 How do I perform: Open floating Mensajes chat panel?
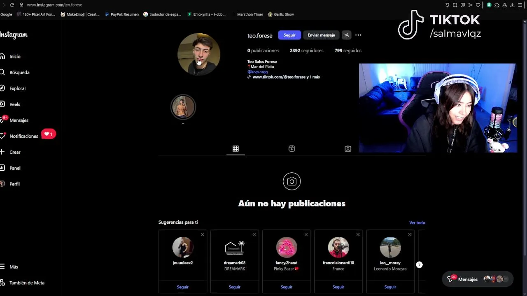point(478,279)
